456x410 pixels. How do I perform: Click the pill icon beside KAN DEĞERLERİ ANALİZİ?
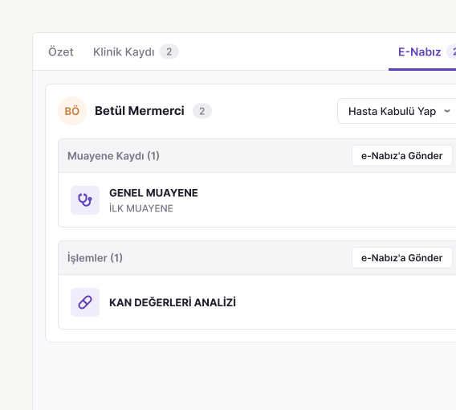(85, 302)
